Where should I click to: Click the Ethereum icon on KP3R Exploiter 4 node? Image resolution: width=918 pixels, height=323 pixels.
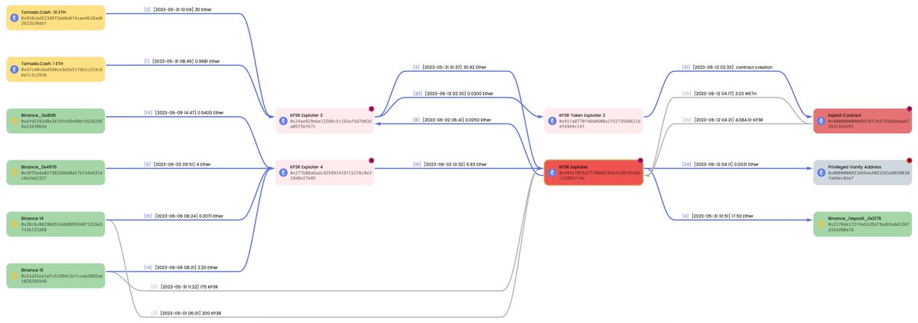tap(284, 173)
